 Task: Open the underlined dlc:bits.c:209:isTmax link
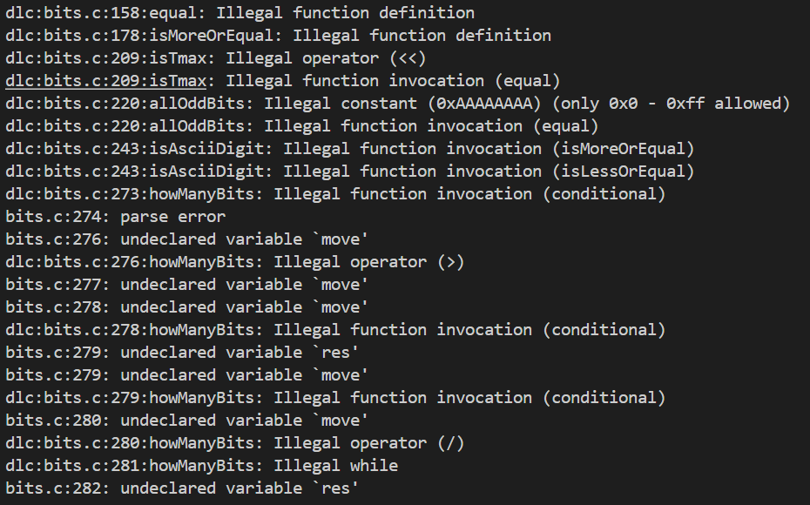105,81
